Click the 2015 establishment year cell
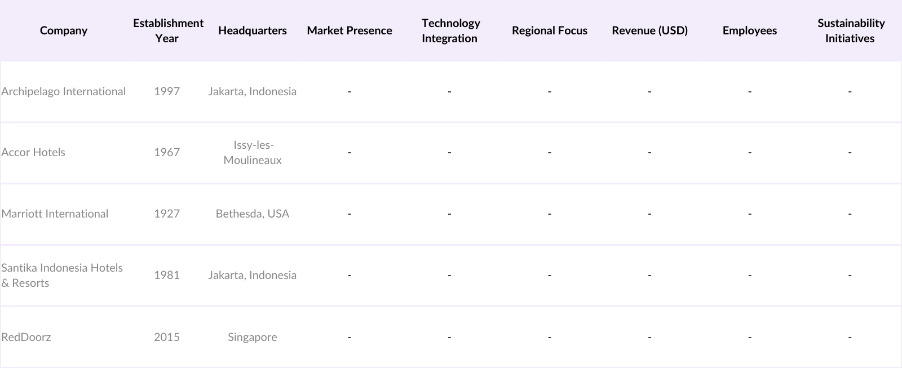 [x=167, y=337]
